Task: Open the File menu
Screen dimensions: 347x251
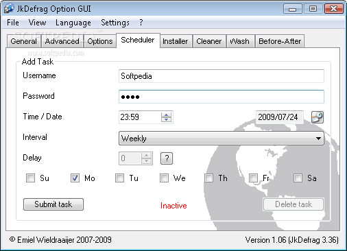Action: pyautogui.click(x=13, y=23)
